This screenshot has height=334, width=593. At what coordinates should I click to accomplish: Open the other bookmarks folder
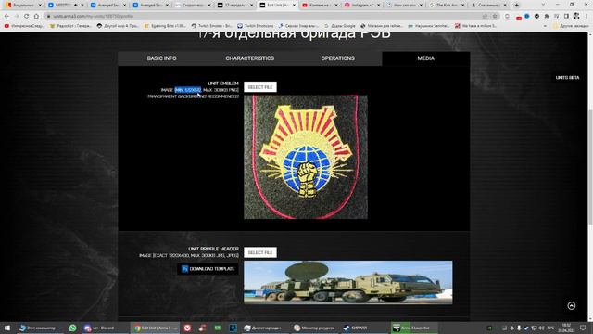(x=571, y=26)
